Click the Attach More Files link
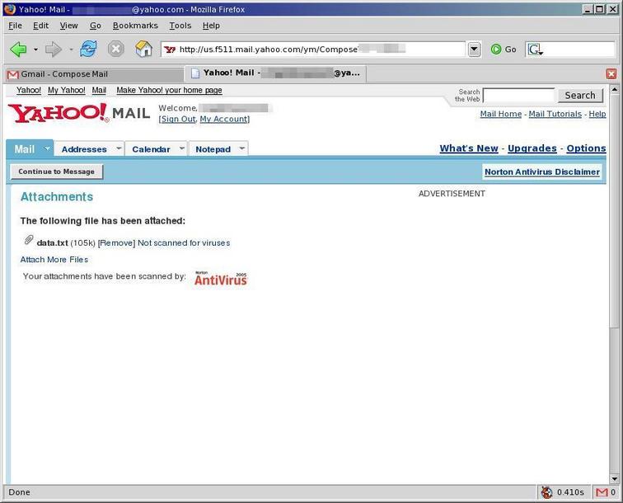 [x=54, y=260]
